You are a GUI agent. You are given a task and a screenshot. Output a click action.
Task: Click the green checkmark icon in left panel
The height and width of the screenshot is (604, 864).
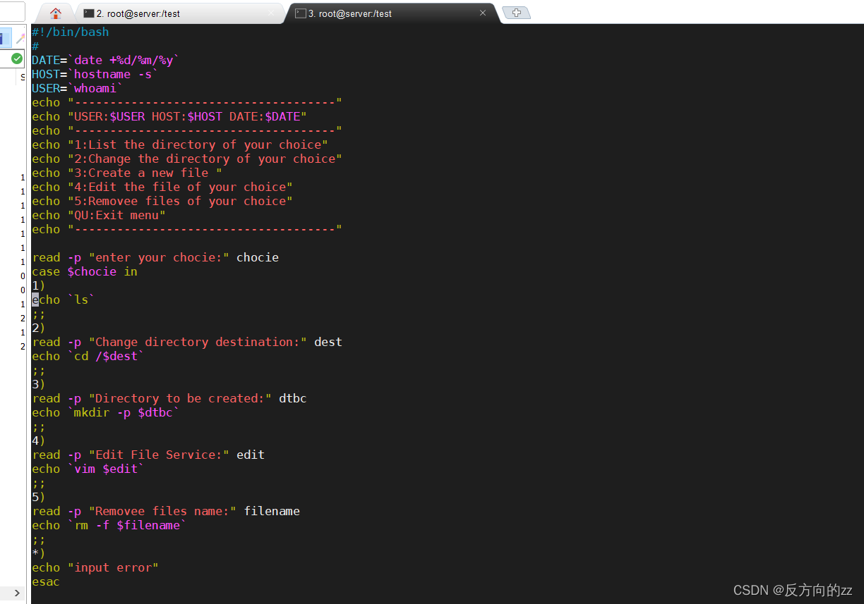pos(17,58)
